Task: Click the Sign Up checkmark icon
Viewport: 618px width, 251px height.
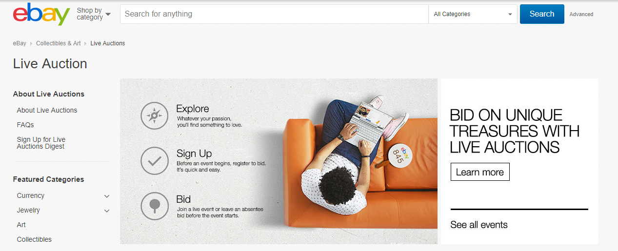Action: tap(155, 161)
